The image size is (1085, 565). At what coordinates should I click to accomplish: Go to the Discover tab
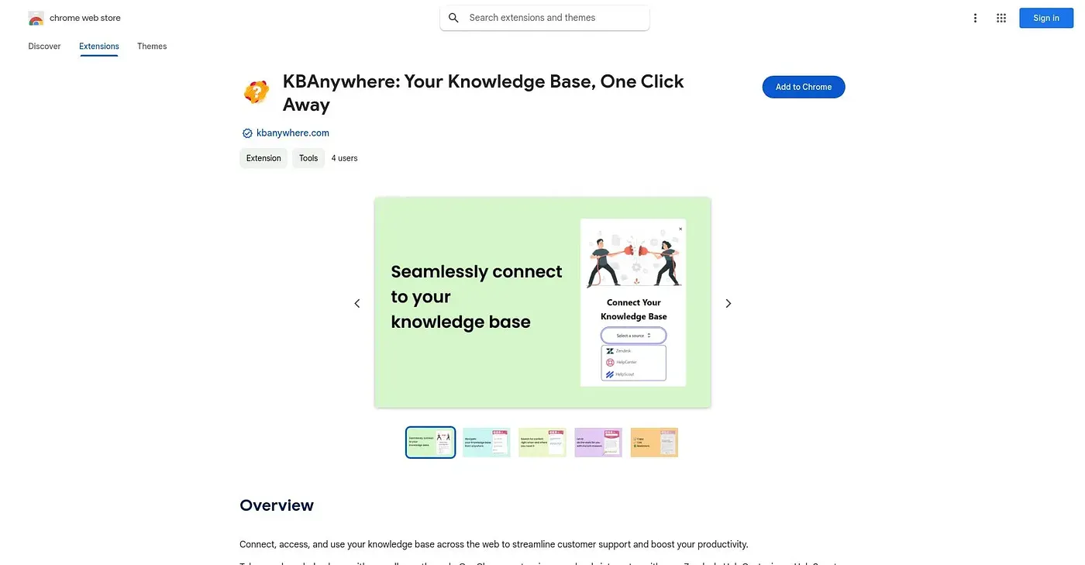[44, 47]
